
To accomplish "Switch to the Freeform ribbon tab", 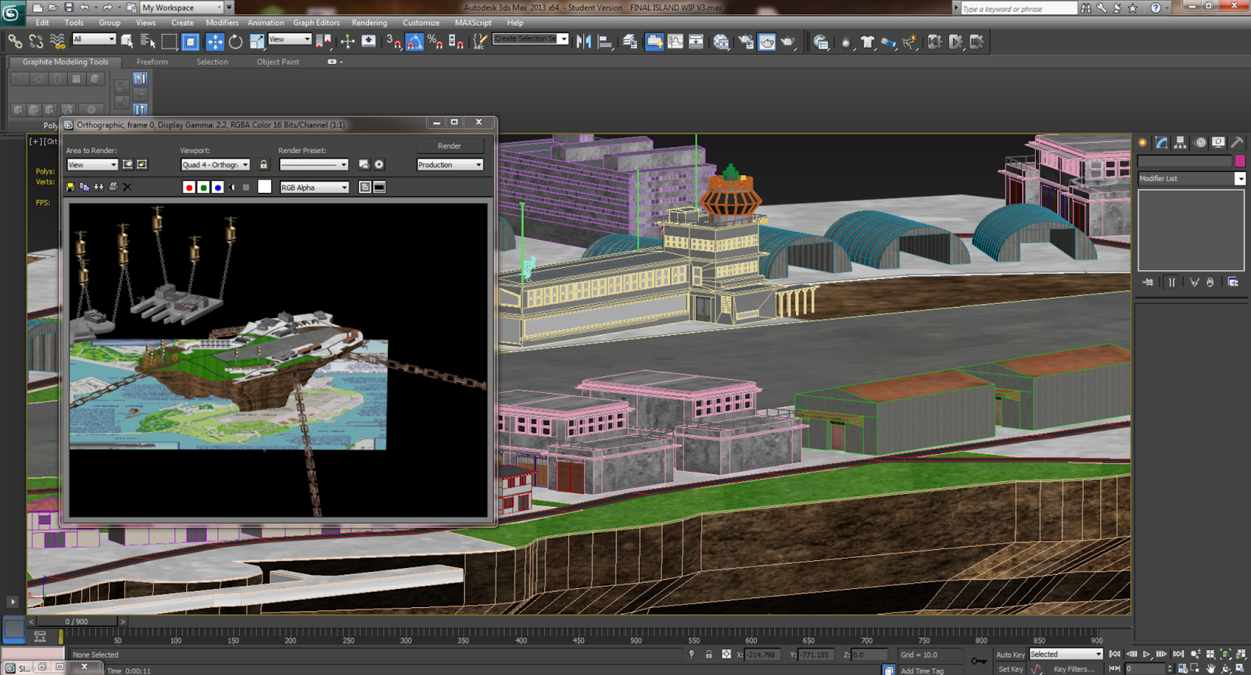I will coord(152,62).
